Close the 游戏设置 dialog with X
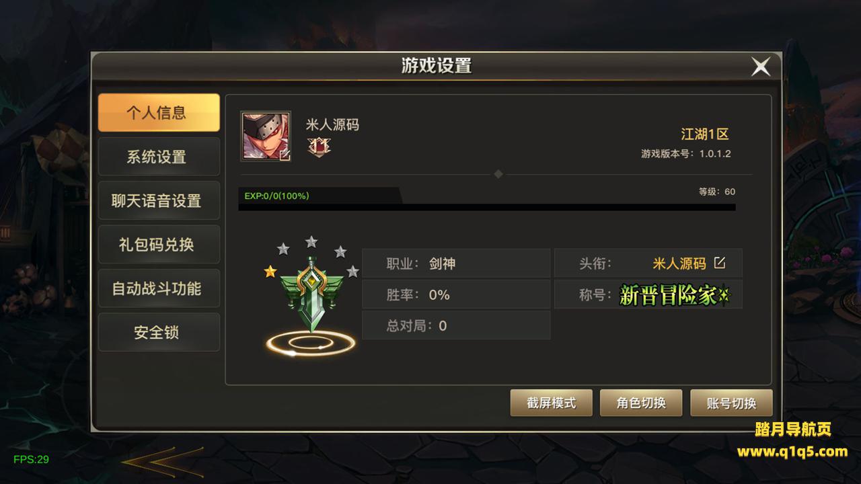Screen dimensions: 861x484 [x=761, y=67]
